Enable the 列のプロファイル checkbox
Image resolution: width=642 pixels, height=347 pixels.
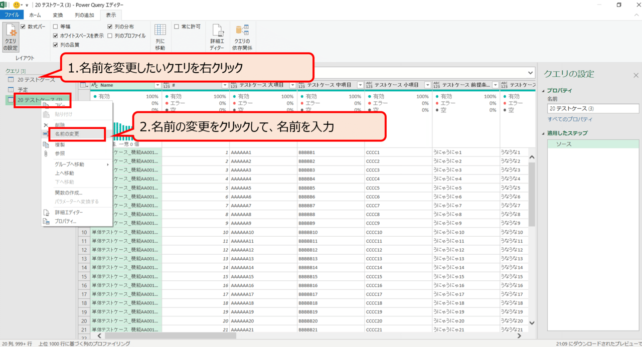click(x=110, y=36)
